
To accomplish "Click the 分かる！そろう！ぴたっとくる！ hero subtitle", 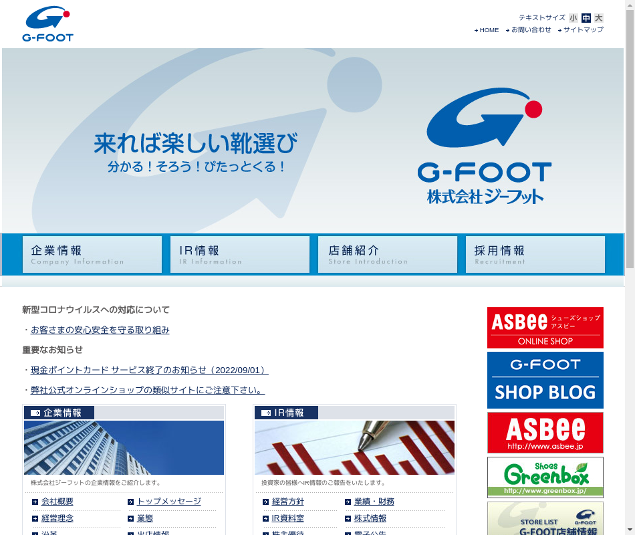I will coord(196,167).
